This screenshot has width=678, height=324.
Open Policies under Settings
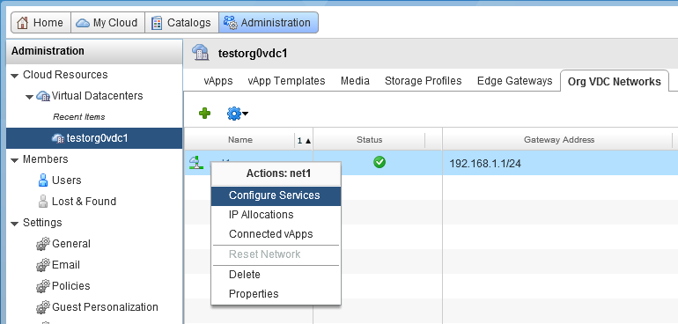(x=71, y=286)
